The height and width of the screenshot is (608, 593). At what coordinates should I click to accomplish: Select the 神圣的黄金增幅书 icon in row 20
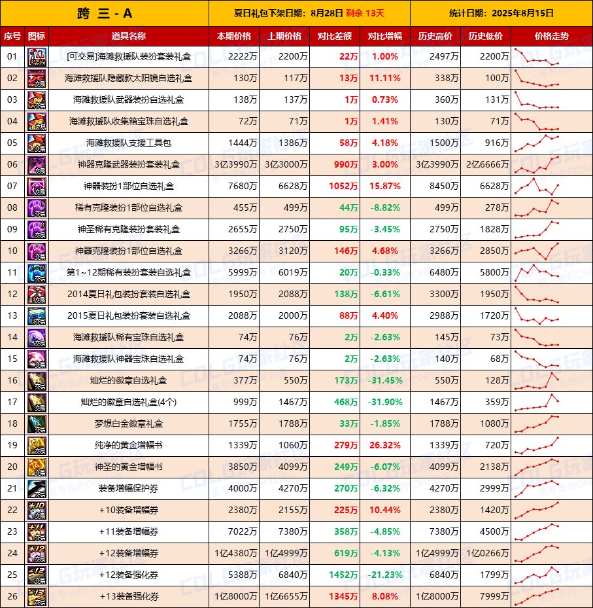pos(37,467)
